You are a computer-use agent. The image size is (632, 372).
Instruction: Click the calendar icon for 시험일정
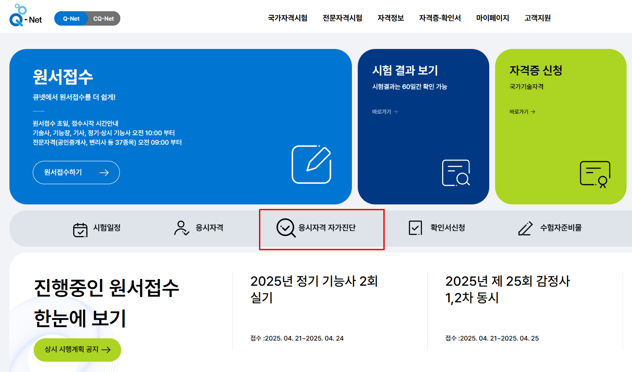click(x=80, y=229)
